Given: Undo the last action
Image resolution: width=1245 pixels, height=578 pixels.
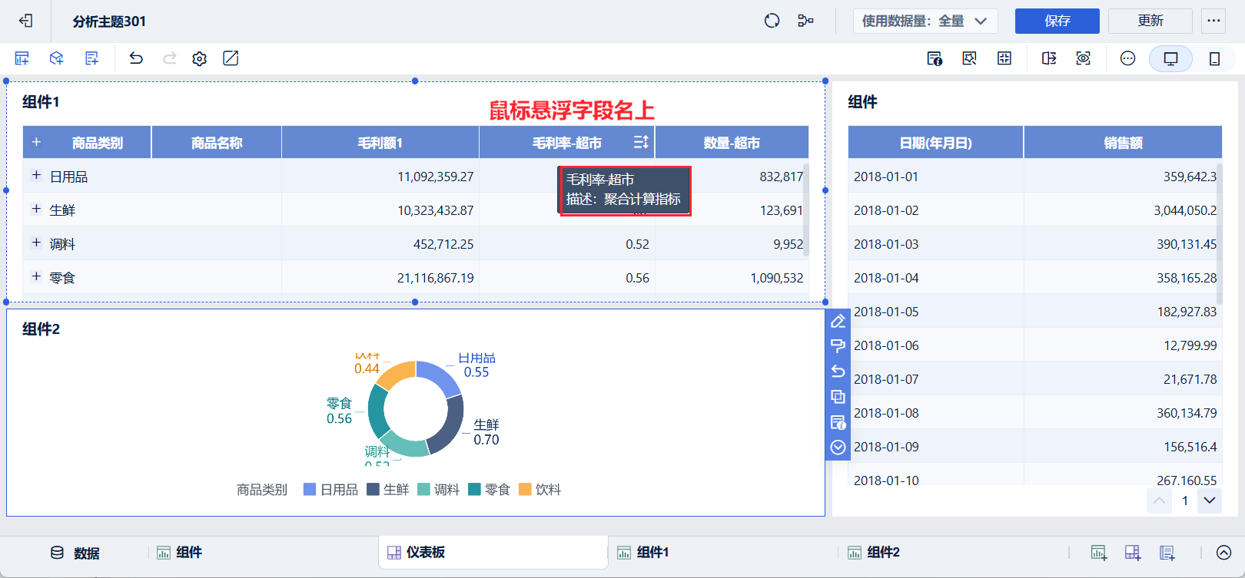Looking at the screenshot, I should pyautogui.click(x=136, y=58).
